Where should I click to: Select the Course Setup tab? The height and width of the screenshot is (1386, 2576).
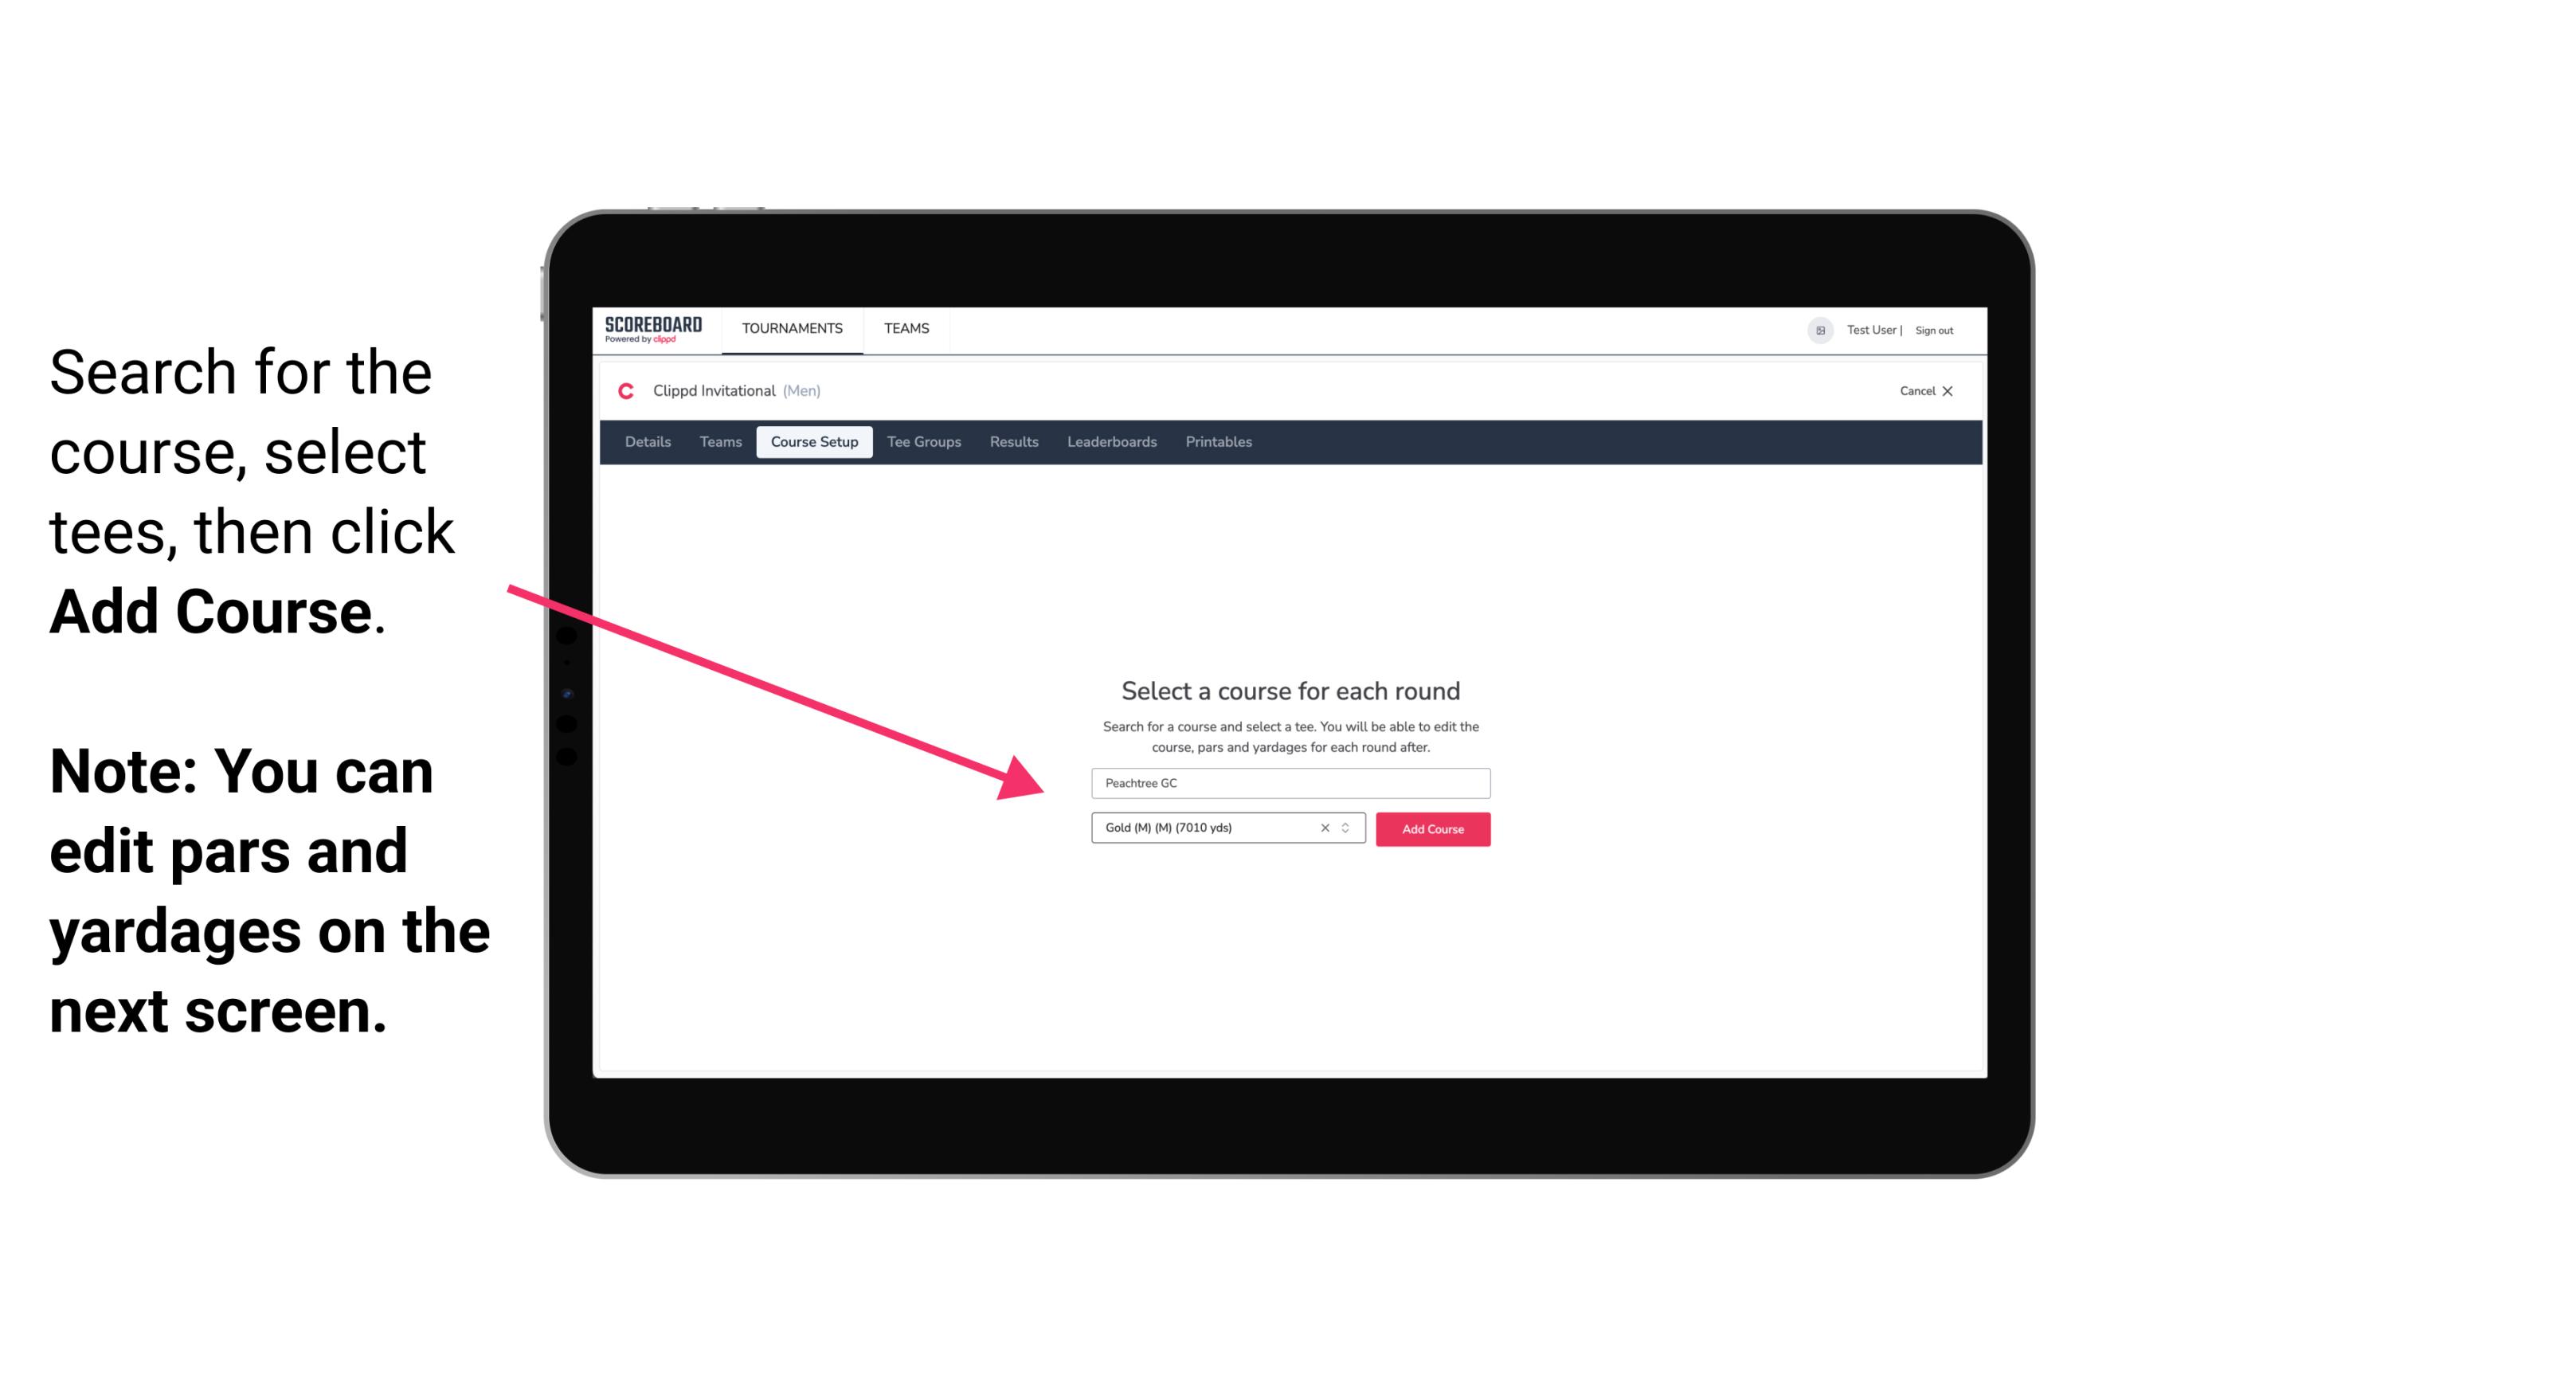click(816, 442)
